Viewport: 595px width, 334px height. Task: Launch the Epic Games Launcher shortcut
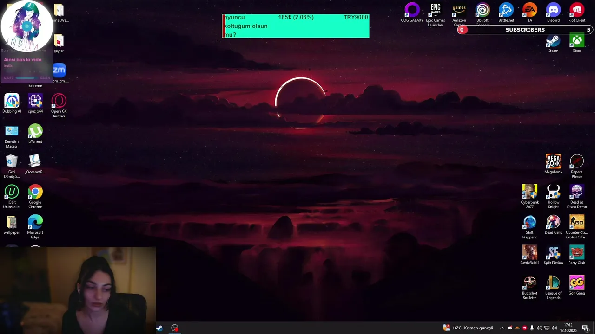436,15
